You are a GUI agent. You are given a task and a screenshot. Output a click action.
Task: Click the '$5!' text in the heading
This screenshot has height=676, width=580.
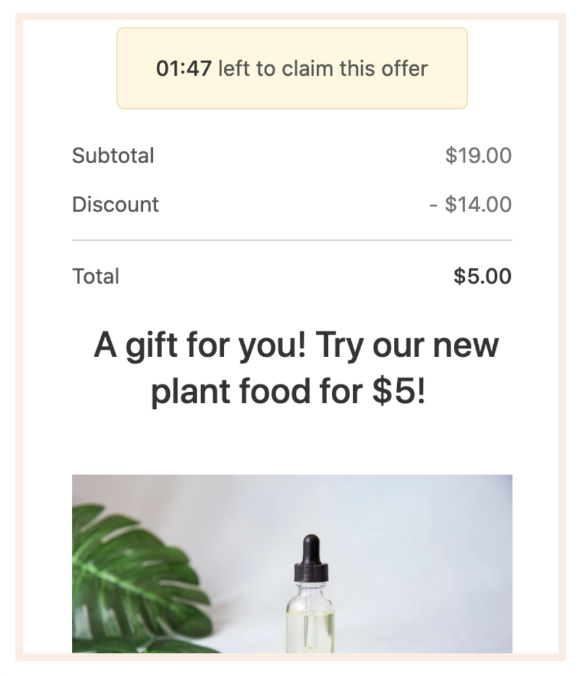coord(398,391)
